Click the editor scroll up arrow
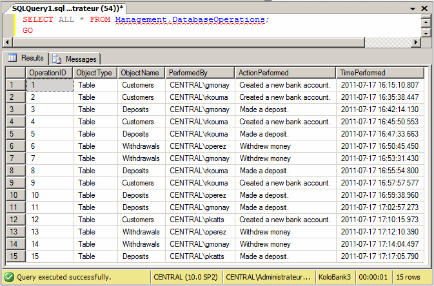This screenshot has width=434, height=286. click(426, 23)
